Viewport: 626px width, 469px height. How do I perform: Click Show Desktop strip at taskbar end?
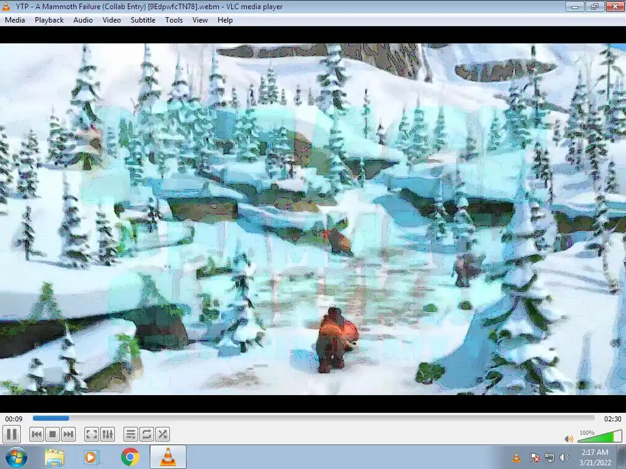622,457
